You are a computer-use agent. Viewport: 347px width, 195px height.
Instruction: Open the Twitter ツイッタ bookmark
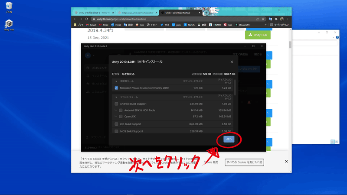click(165, 25)
